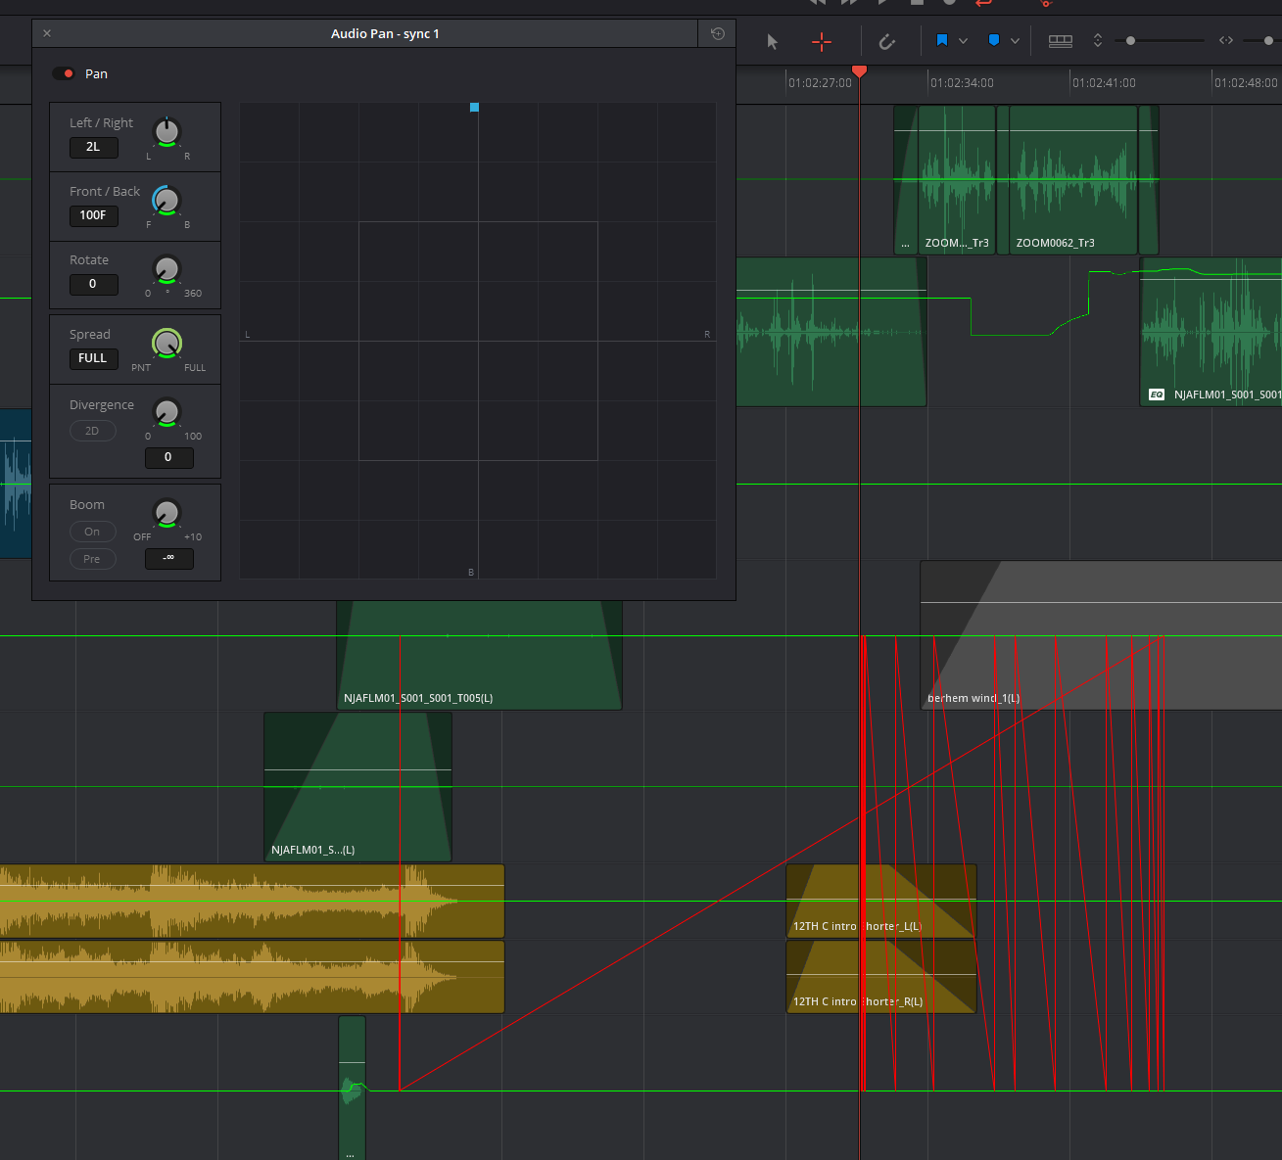
Task: Select 12TH C intro shorter_L(L) clip
Action: 881,901
